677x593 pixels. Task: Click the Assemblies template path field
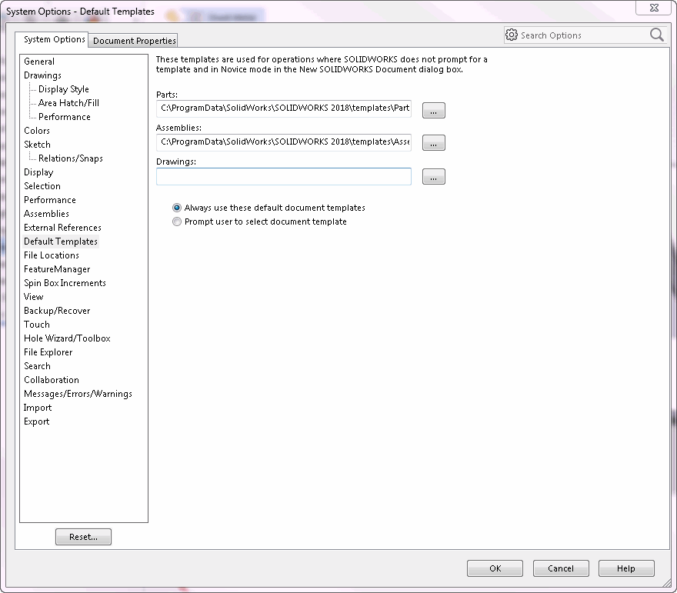[284, 142]
